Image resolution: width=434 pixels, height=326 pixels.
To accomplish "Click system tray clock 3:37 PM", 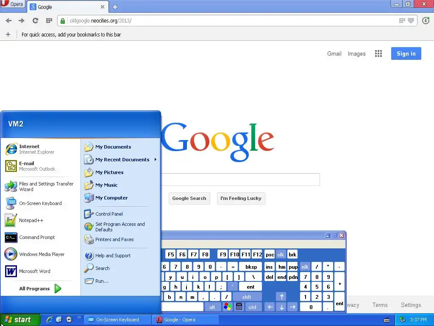I will tap(418, 320).
